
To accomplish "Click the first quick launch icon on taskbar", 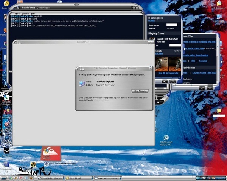I will [11, 178].
